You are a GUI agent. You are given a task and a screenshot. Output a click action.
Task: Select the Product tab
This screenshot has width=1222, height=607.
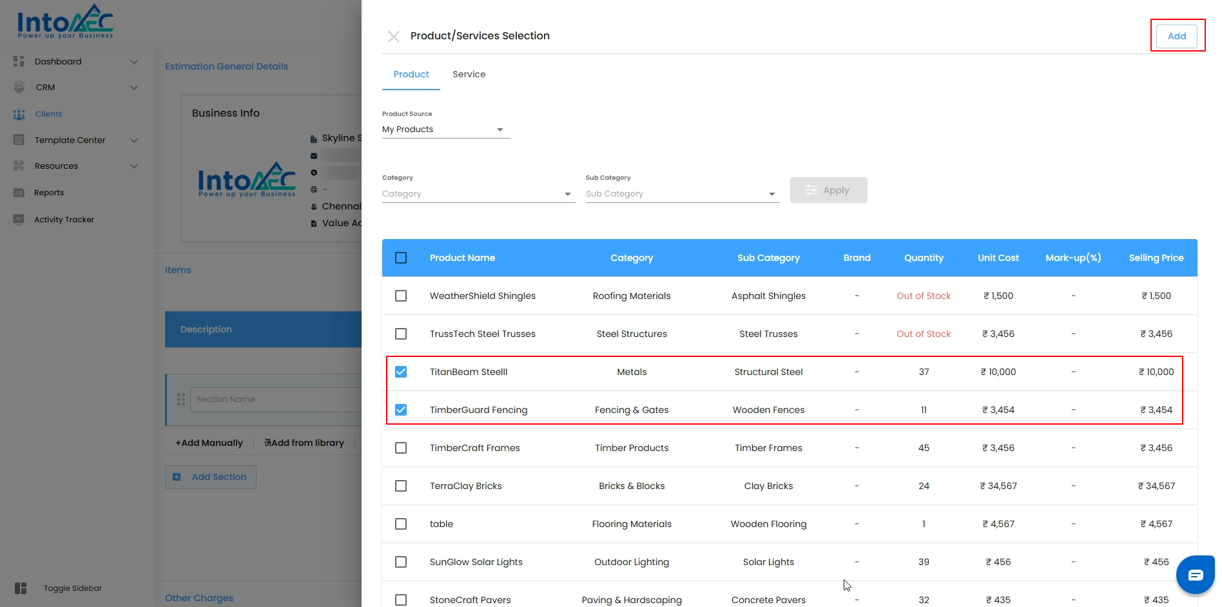tap(411, 74)
